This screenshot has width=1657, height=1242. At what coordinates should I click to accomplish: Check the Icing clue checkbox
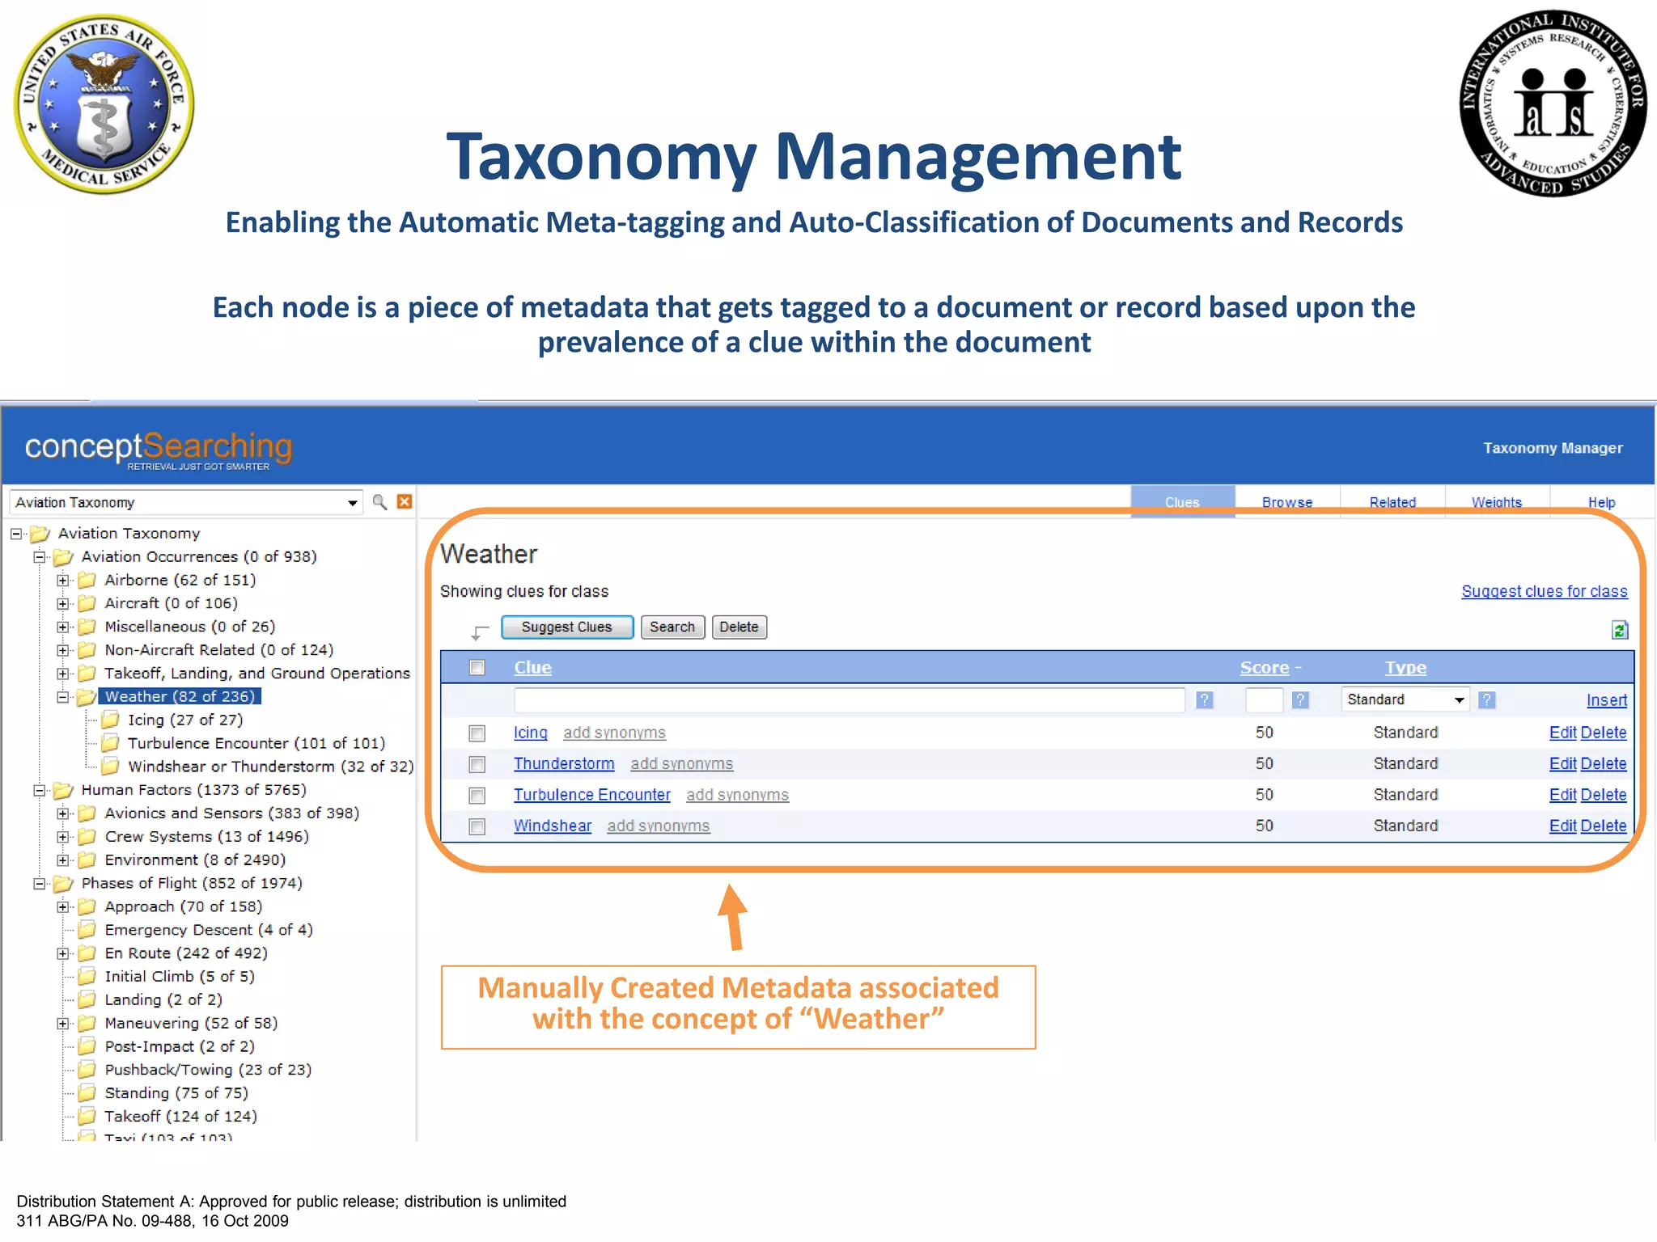click(477, 733)
